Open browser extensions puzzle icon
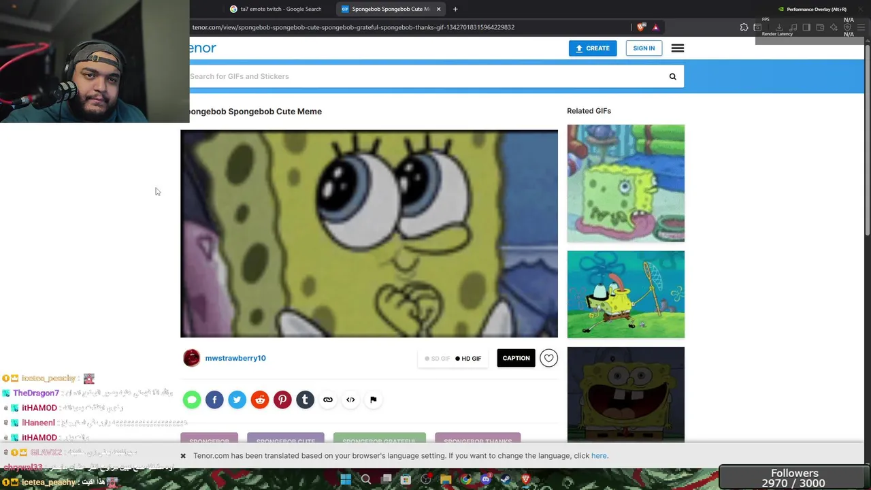The image size is (871, 490). point(744,27)
